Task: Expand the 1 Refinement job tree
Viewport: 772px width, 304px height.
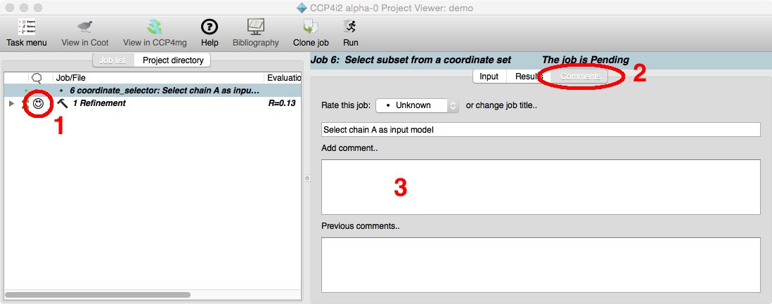Action: 11,104
